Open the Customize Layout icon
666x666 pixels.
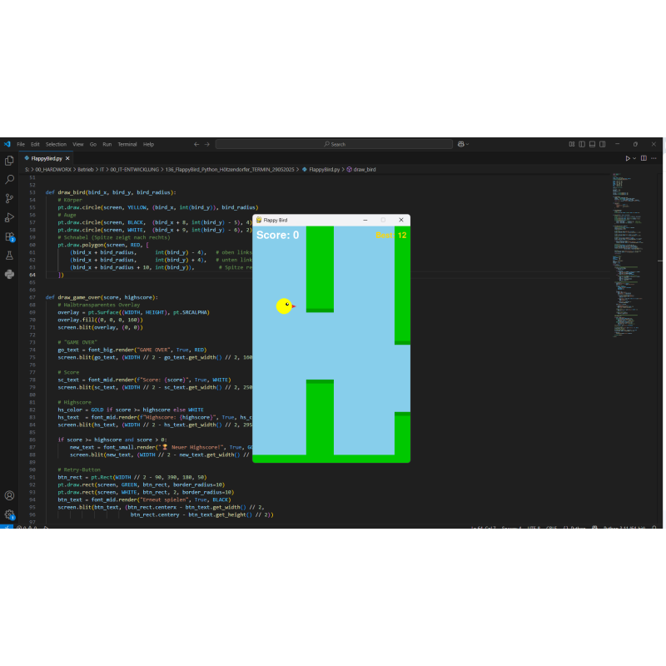tap(572, 144)
